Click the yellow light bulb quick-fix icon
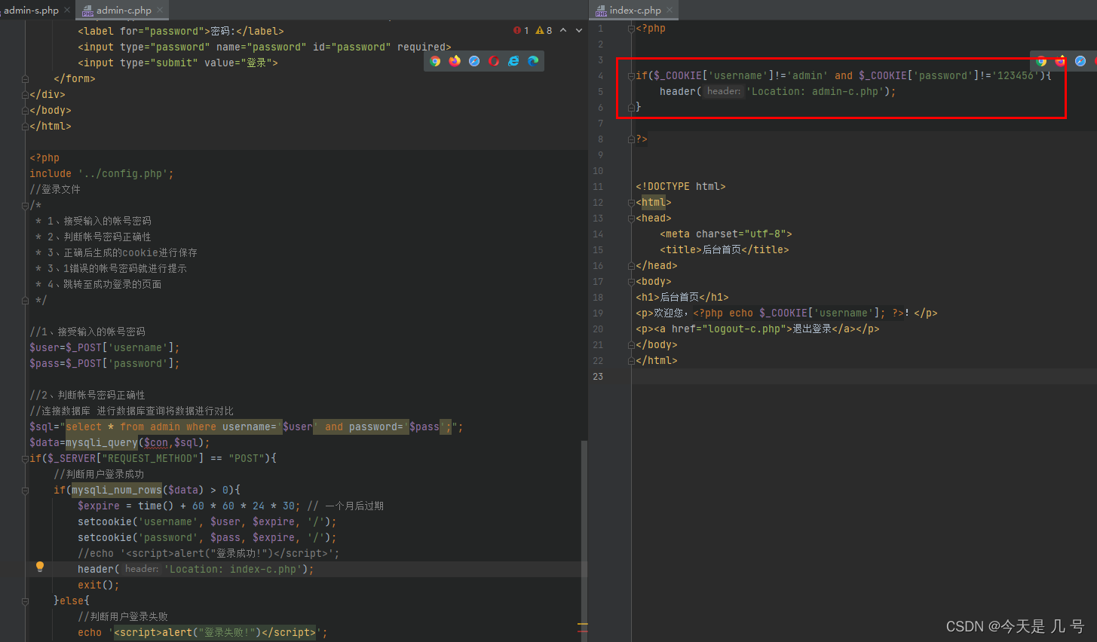The height and width of the screenshot is (642, 1097). (x=40, y=567)
